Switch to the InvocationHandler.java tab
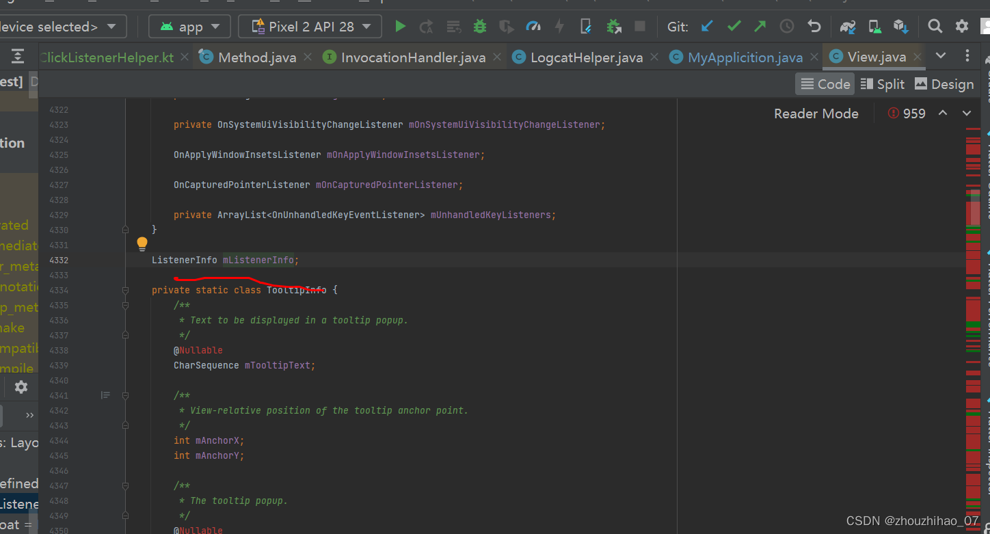 click(x=413, y=57)
